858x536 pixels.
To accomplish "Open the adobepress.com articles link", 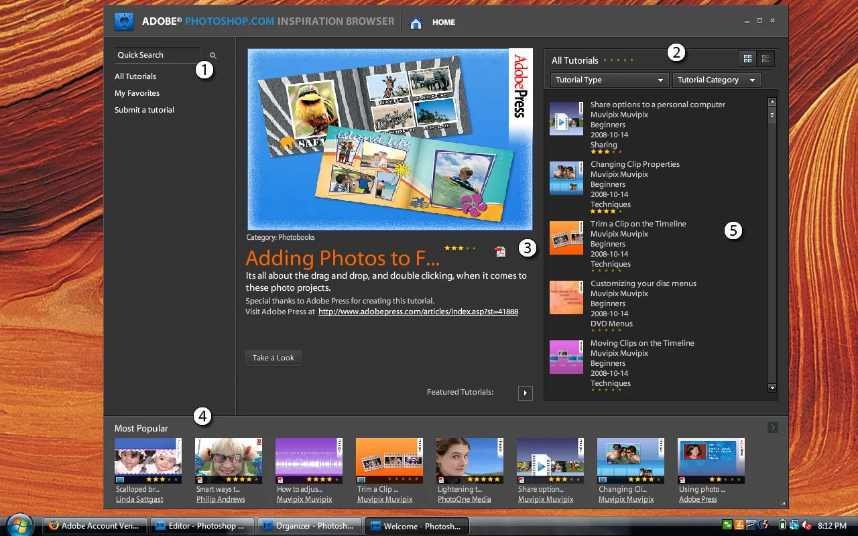I will point(418,312).
